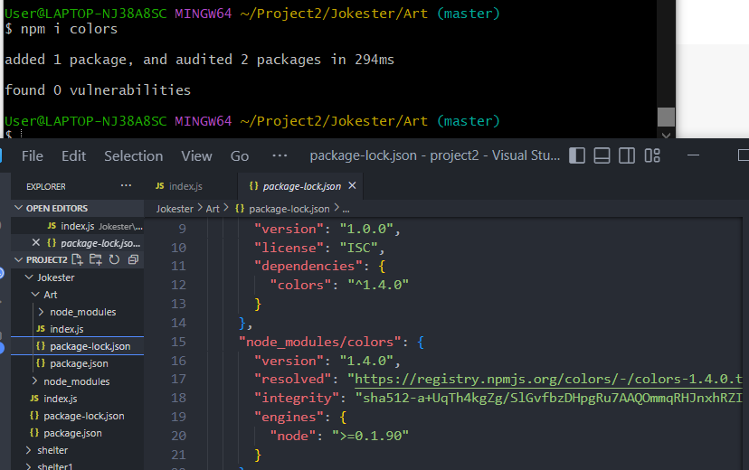
Task: Expand the shelter folder
Action: 78,450
